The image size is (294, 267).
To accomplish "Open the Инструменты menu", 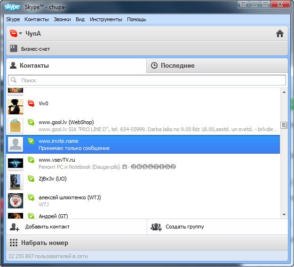I will (x=106, y=19).
